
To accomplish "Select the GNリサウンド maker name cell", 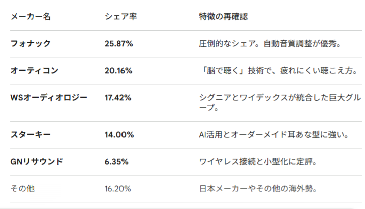I will pos(37,162).
